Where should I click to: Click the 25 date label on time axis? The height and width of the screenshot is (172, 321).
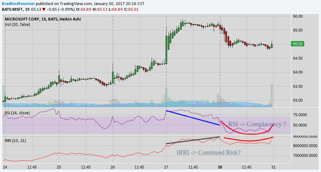point(59,167)
